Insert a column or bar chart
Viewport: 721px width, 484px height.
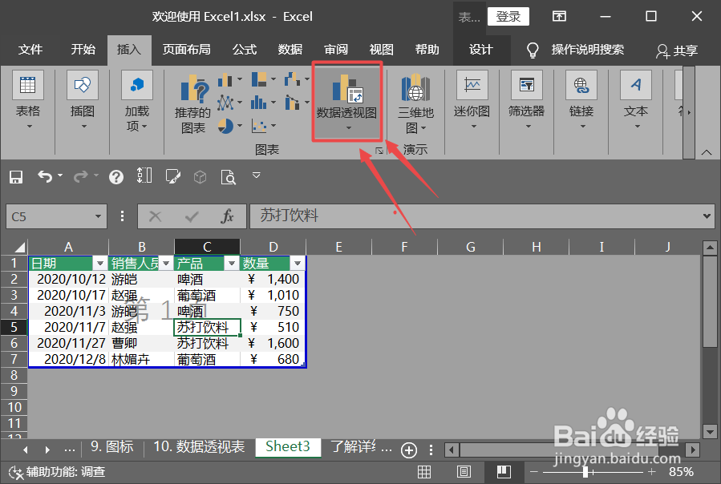pos(229,80)
